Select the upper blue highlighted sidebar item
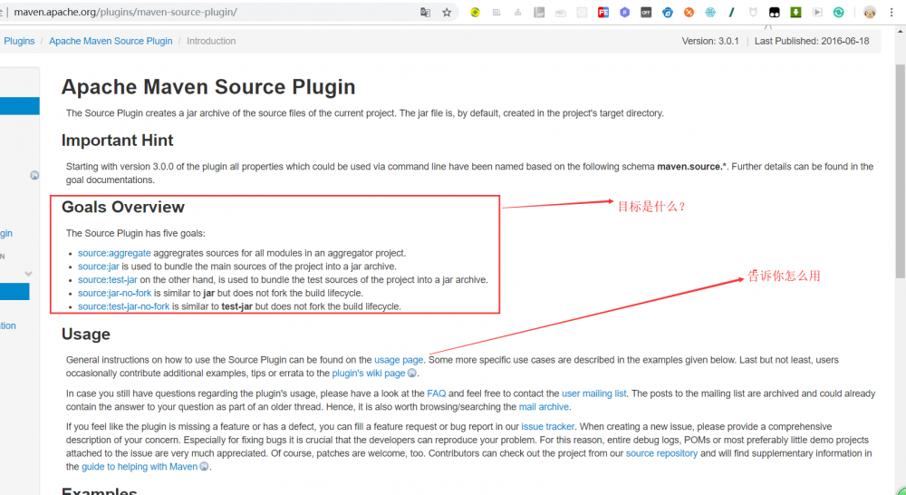 tap(20, 106)
